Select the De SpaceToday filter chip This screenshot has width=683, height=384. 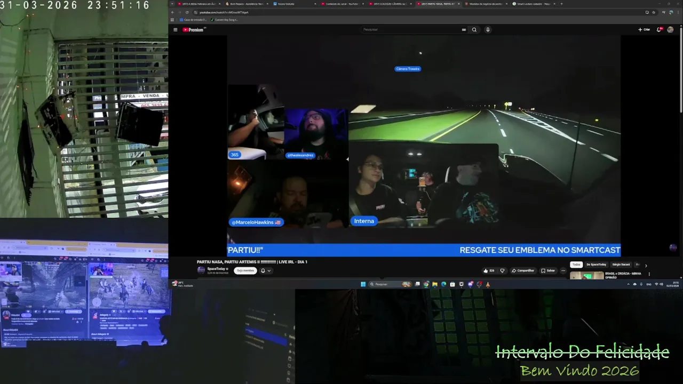(x=596, y=265)
